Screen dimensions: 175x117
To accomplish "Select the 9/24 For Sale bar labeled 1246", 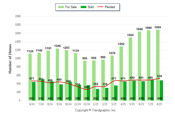I will tap(57, 67).
